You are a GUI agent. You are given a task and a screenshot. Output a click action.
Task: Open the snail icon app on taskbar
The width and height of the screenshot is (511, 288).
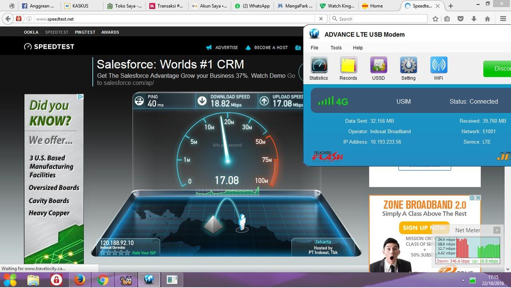pyautogui.click(x=126, y=280)
